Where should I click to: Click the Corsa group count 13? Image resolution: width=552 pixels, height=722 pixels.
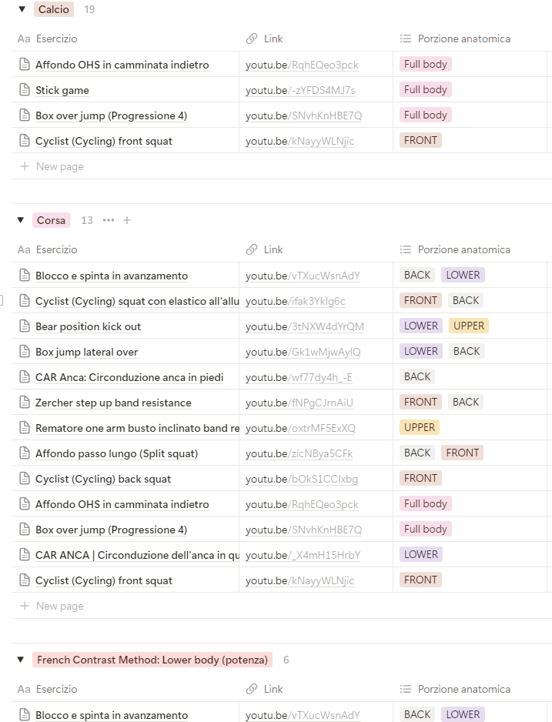point(86,220)
